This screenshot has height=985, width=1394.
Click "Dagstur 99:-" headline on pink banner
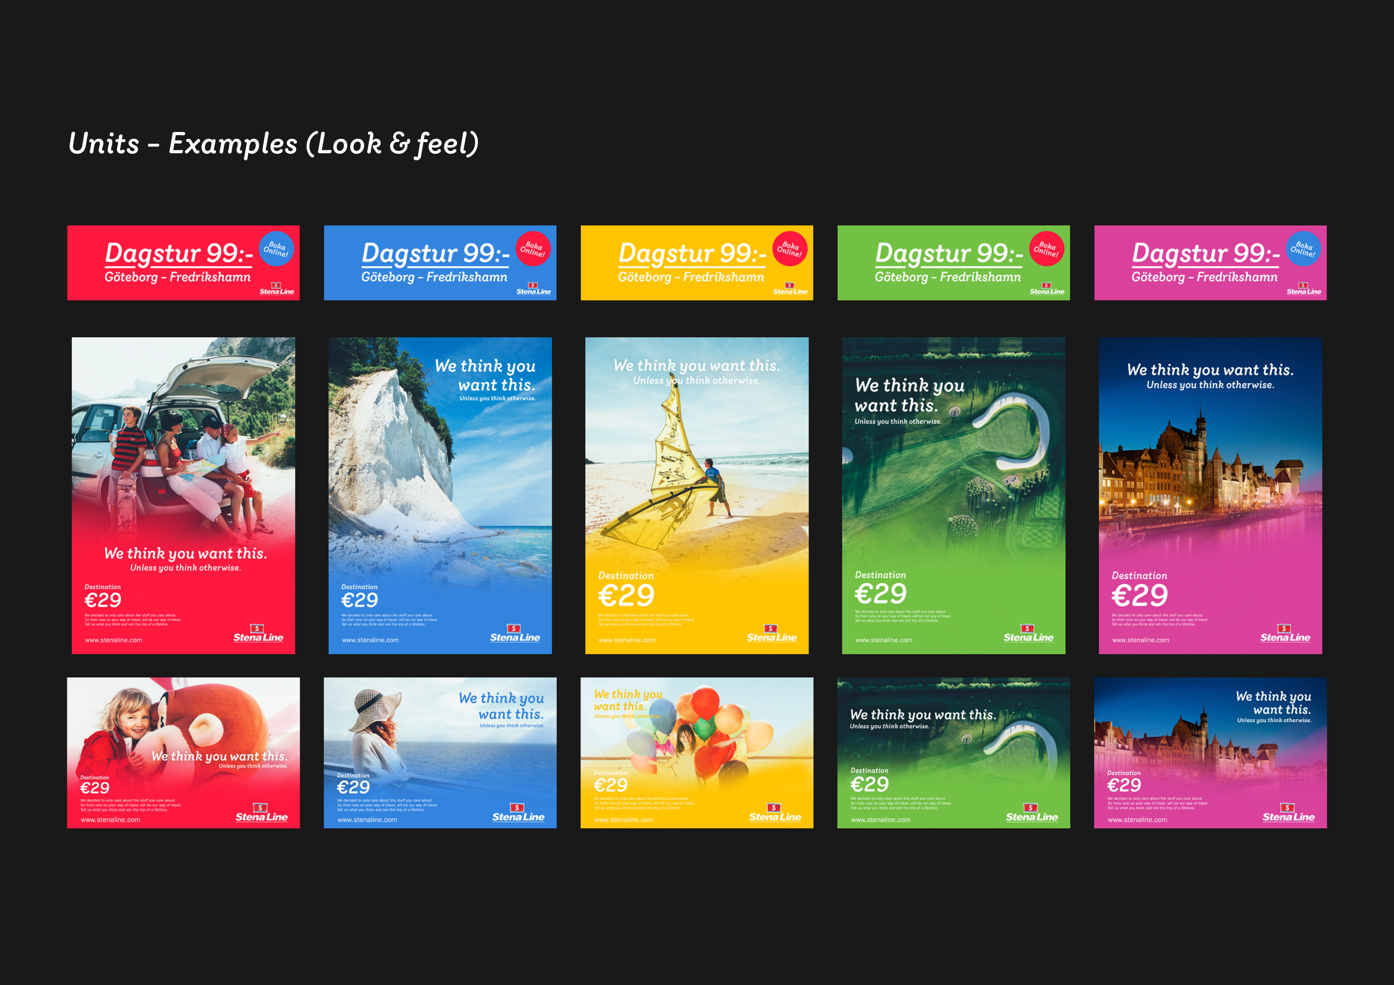point(1206,254)
